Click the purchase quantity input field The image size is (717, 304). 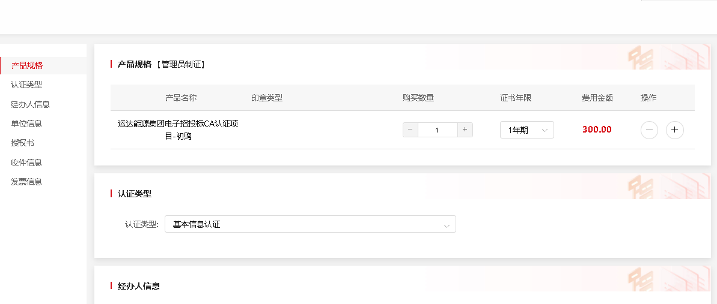click(438, 130)
